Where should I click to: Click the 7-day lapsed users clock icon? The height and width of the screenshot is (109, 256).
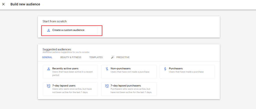click(x=49, y=86)
